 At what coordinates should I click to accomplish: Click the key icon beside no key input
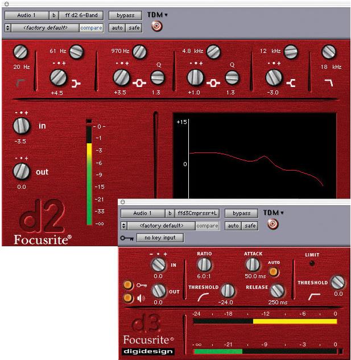[x=127, y=238]
